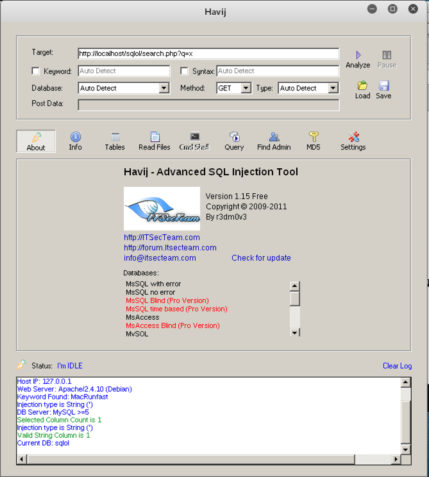Click the ITSecTeam logo image
The image size is (429, 477).
(x=162, y=209)
